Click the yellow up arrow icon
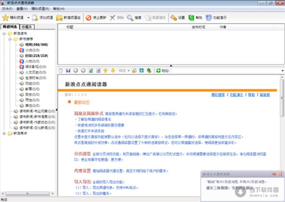Viewport: 285px width, 202px height. point(105,71)
